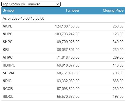This screenshot has width=126, height=101.
Task: Open the KBL stock symbol
Action: click(x=6, y=50)
